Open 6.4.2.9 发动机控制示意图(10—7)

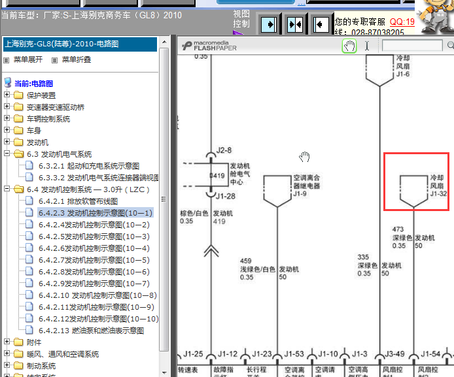tap(94, 284)
